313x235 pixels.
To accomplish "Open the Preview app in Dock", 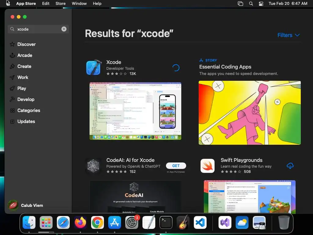I will [x=259, y=222].
